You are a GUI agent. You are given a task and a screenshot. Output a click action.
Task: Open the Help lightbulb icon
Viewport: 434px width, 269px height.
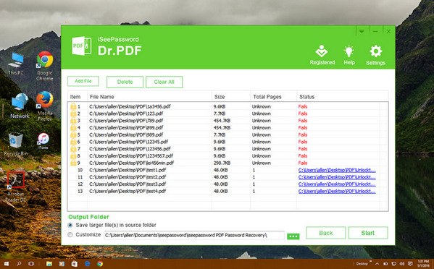(349, 55)
